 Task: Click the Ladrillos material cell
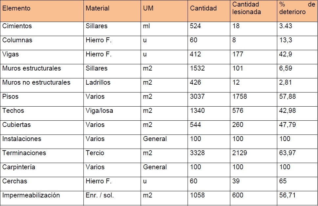98,82
